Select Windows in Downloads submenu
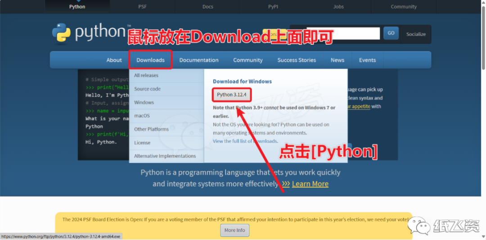This screenshot has height=240, width=486. (x=166, y=102)
